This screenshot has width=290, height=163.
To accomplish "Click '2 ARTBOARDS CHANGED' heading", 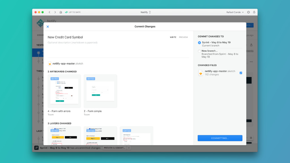I will [x=62, y=72].
